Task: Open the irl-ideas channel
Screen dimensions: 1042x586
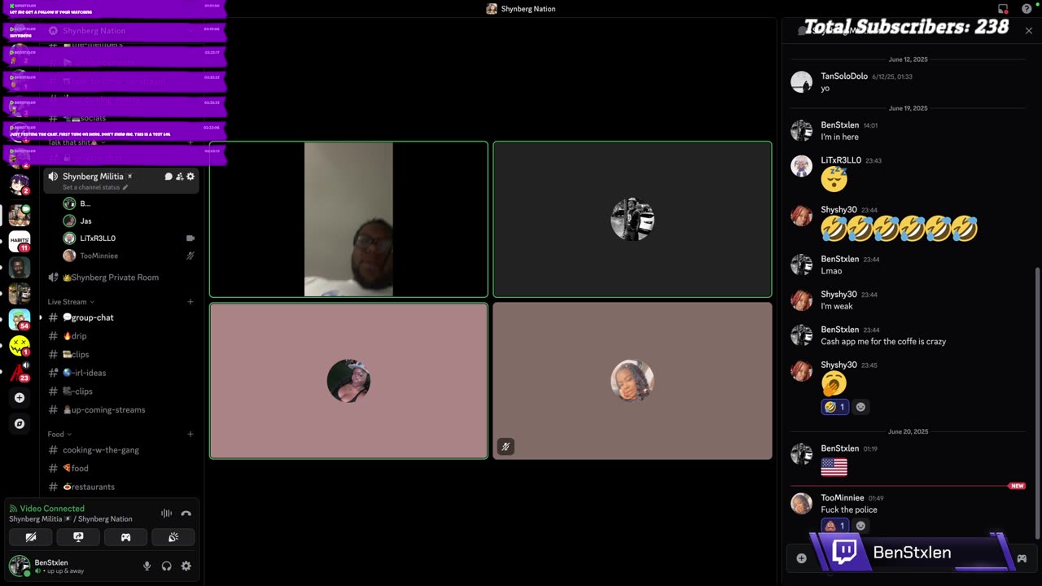Action: click(120, 373)
